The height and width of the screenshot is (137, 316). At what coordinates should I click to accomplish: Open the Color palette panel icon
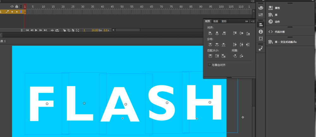click(x=261, y=8)
